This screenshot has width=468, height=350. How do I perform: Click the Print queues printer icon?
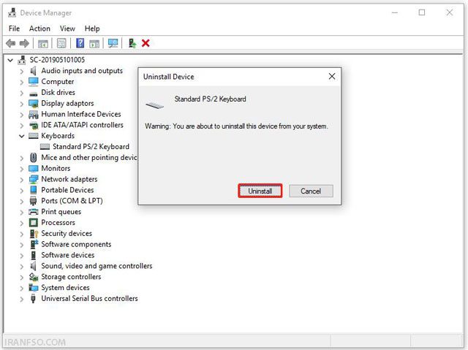tap(34, 212)
